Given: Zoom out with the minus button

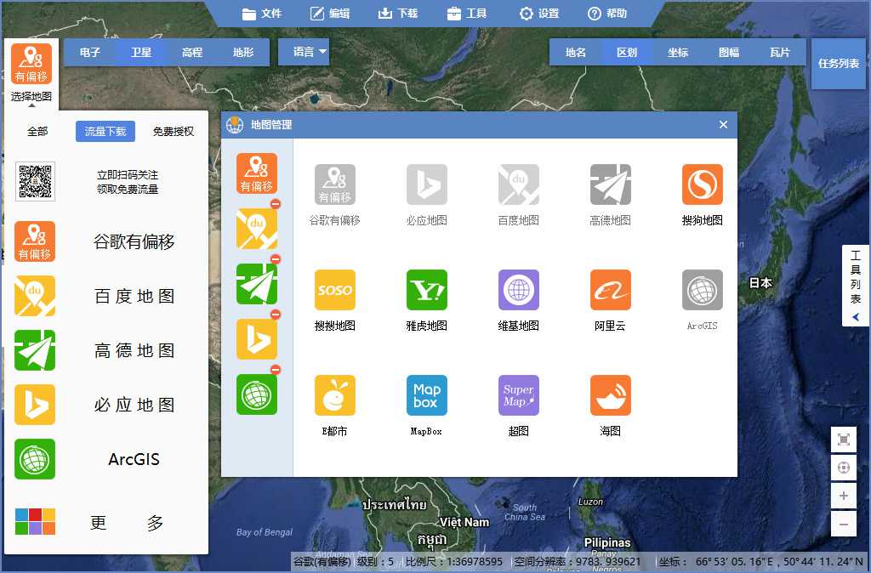Looking at the screenshot, I should click(843, 525).
